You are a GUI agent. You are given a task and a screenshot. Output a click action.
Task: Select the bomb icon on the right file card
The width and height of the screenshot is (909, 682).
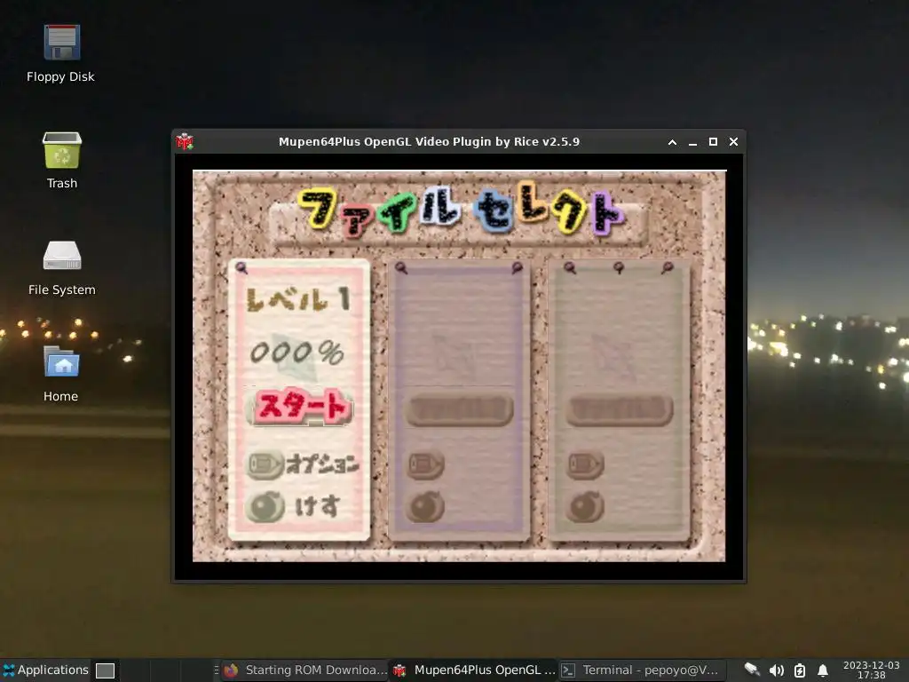coord(586,506)
